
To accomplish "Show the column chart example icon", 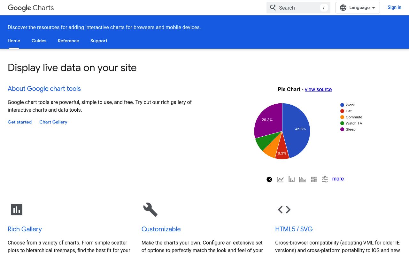I will 291,179.
